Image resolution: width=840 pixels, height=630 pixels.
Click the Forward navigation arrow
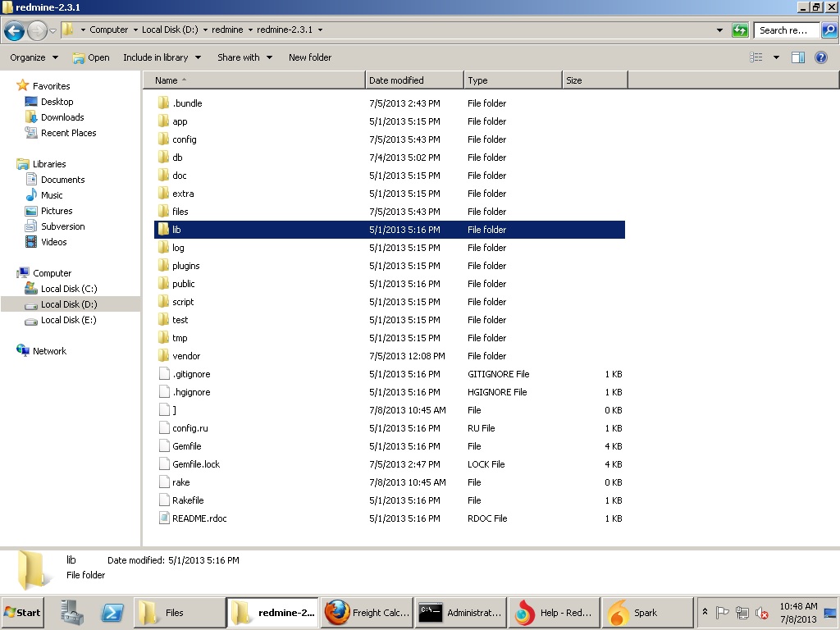tap(37, 30)
